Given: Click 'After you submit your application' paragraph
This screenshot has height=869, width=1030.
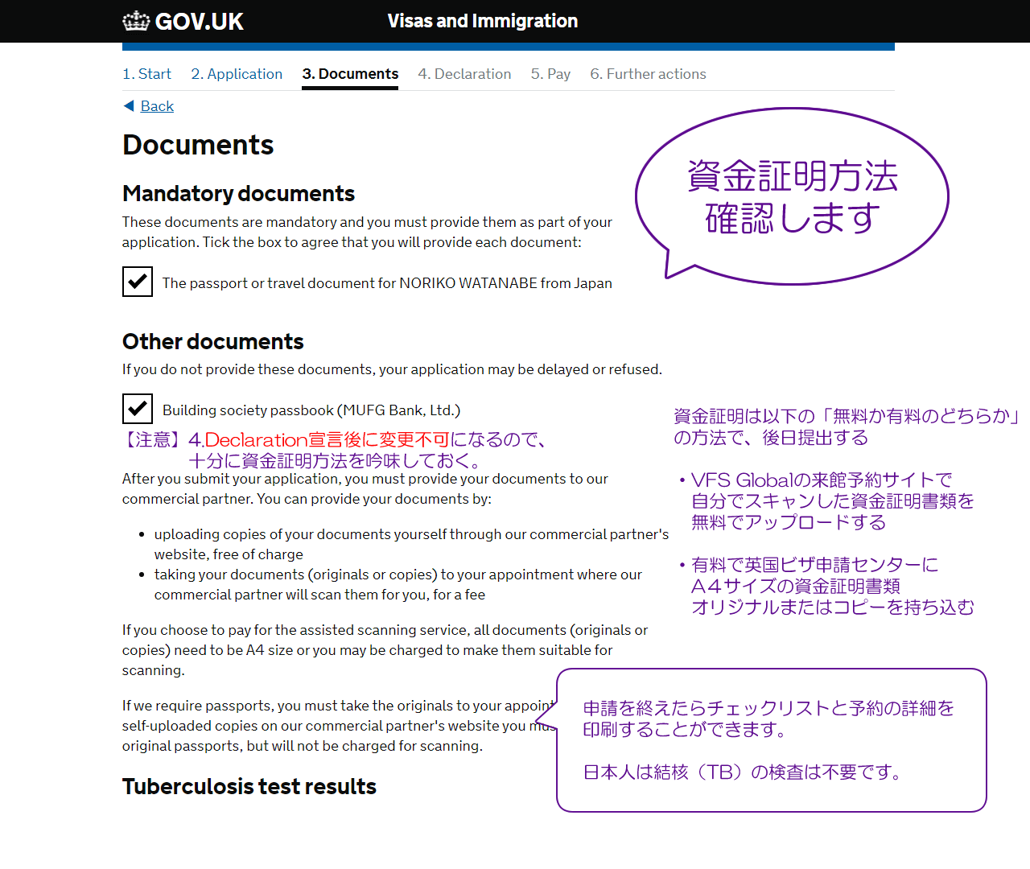Looking at the screenshot, I should tap(365, 488).
